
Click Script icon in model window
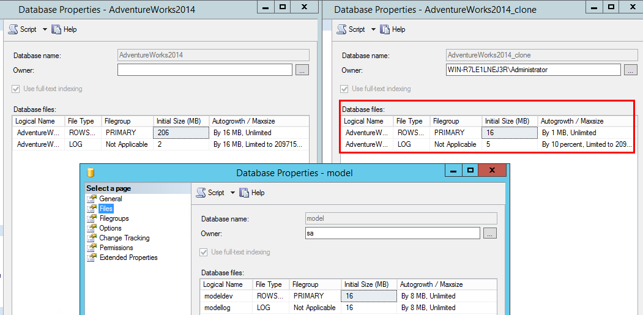coord(201,193)
